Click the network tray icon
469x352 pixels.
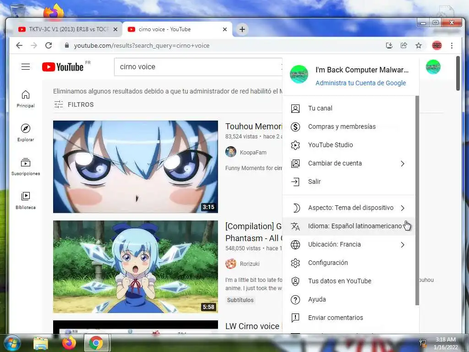[423, 343]
